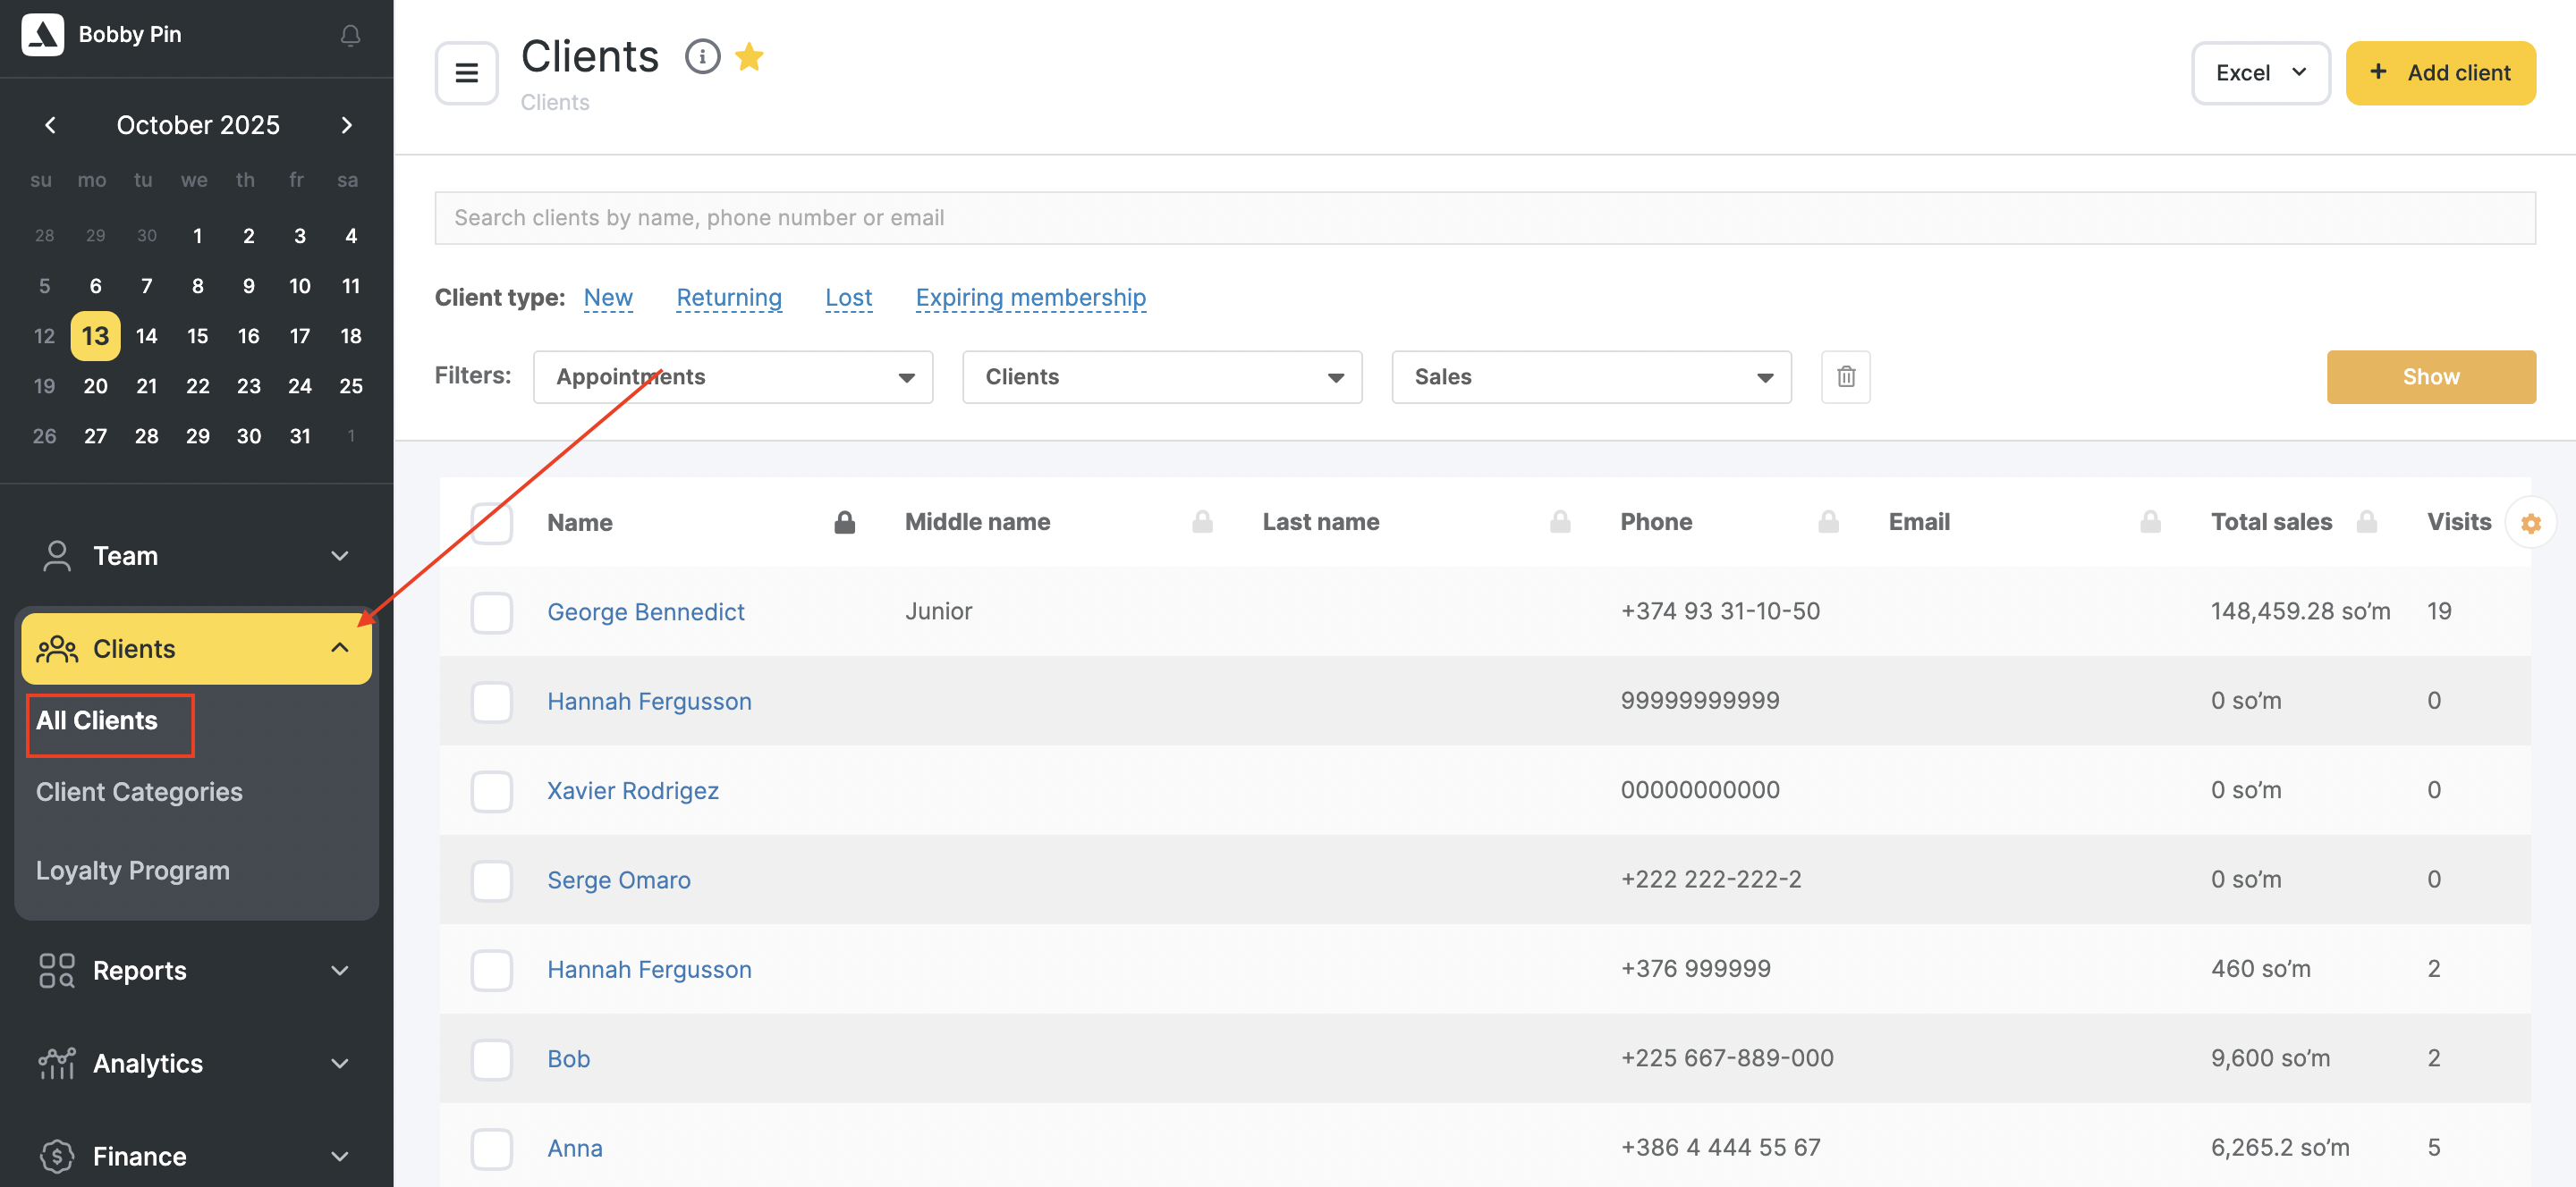The width and height of the screenshot is (2576, 1187).
Task: Open the orange table settings gear
Action: tap(2530, 523)
